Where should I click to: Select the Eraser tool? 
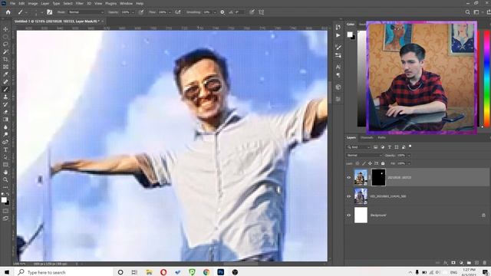click(5, 112)
